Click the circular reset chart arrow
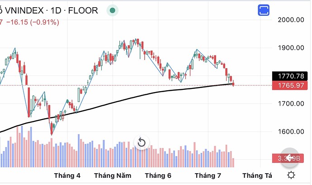312x185 pixels. point(142,142)
